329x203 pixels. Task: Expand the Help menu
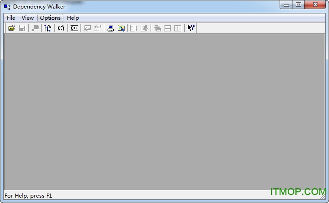(73, 18)
